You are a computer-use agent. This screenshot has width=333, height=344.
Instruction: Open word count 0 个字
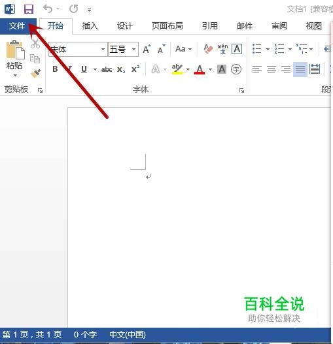pyautogui.click(x=85, y=335)
